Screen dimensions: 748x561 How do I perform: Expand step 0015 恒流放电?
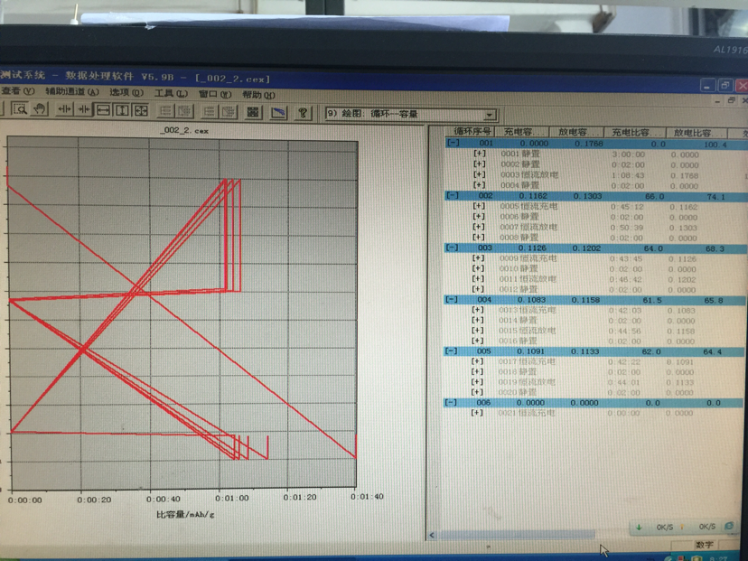coord(478,330)
